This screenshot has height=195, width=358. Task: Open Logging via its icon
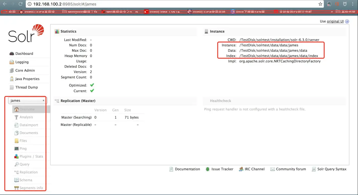(12, 62)
